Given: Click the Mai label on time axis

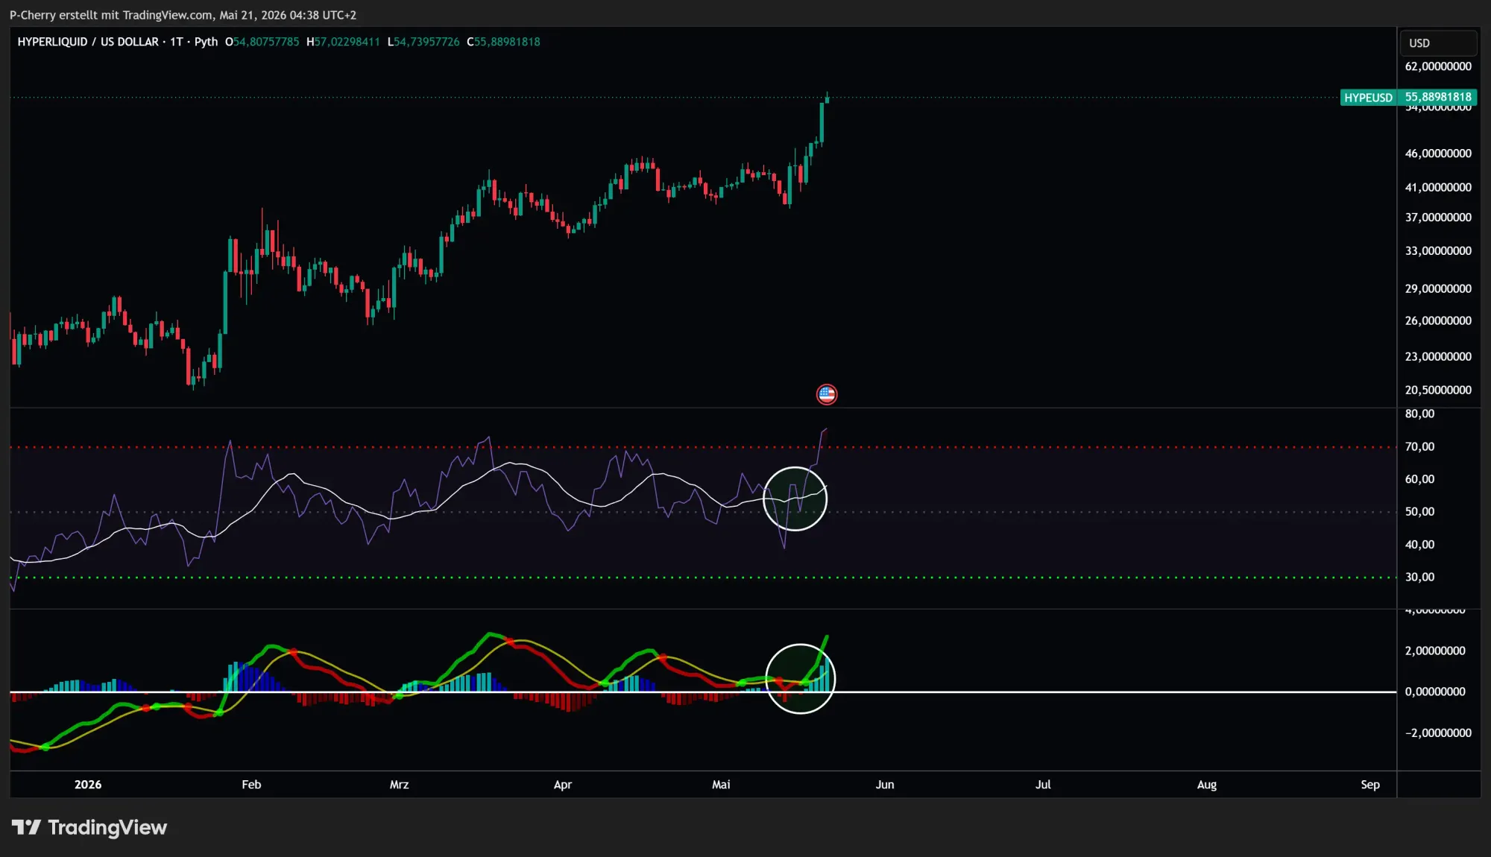Looking at the screenshot, I should point(721,785).
